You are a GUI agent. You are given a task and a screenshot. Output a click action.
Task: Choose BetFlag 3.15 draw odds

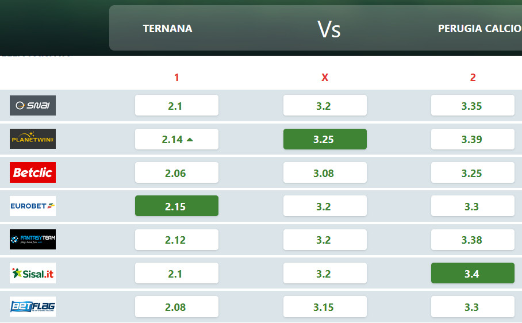[325, 307]
